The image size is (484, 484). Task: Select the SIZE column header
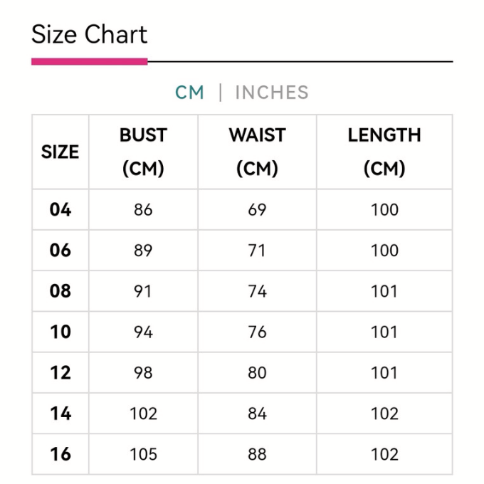(60, 152)
